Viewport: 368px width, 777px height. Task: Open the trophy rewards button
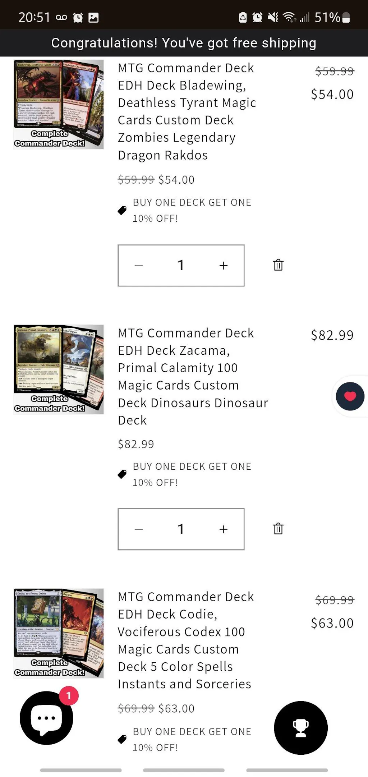301,728
